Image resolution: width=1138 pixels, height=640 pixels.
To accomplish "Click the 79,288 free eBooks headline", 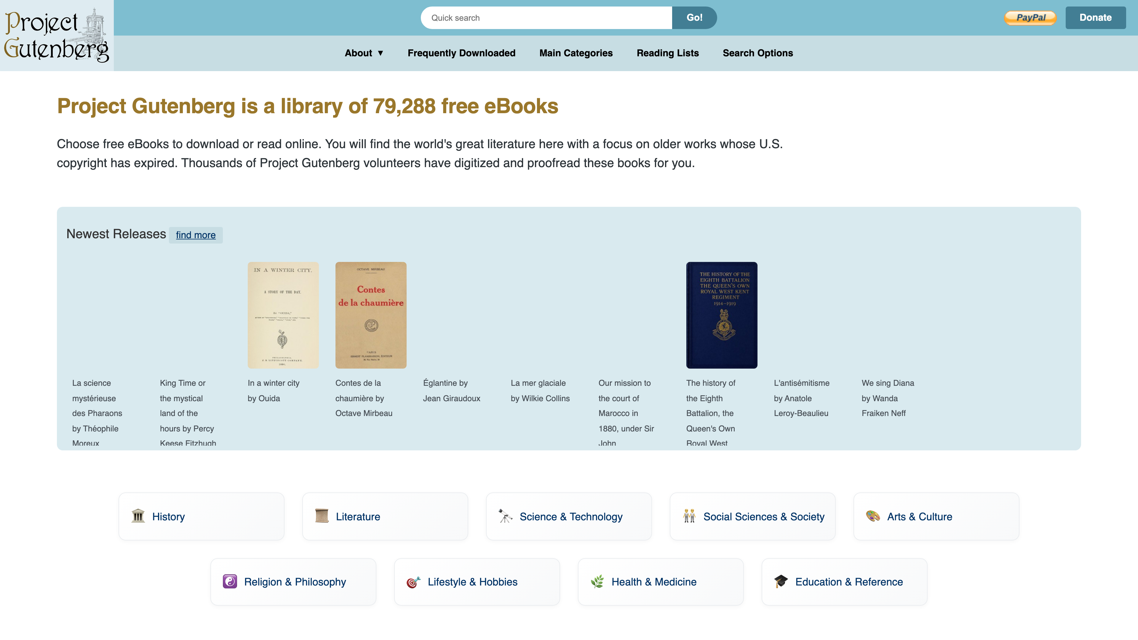I will 308,106.
